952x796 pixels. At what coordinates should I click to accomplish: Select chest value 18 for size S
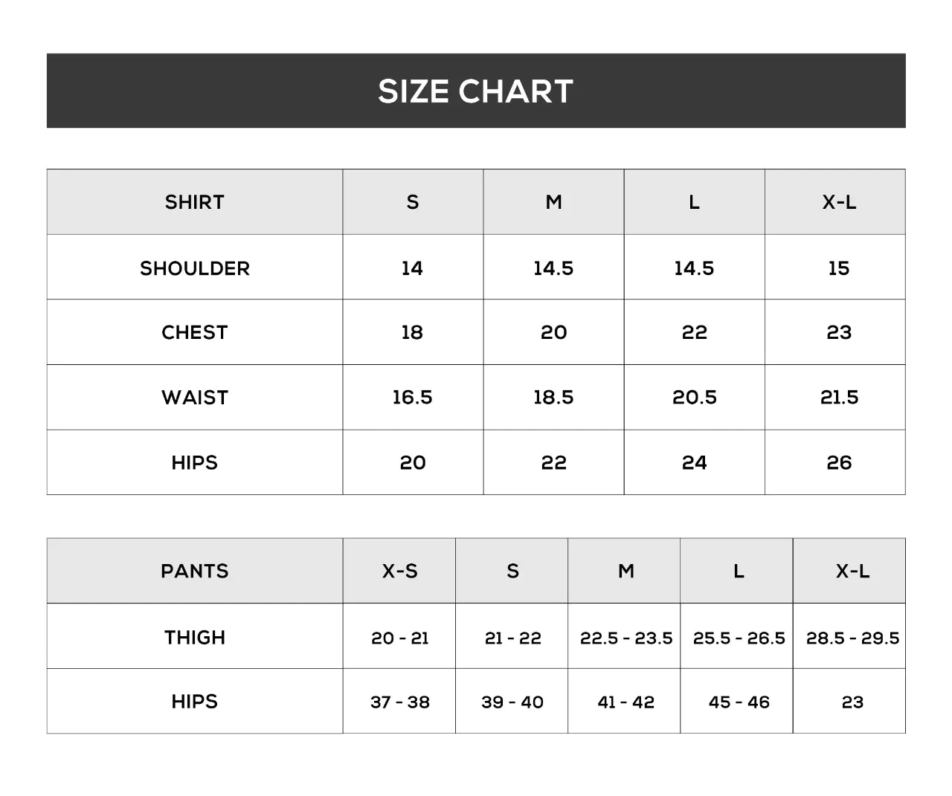click(412, 332)
